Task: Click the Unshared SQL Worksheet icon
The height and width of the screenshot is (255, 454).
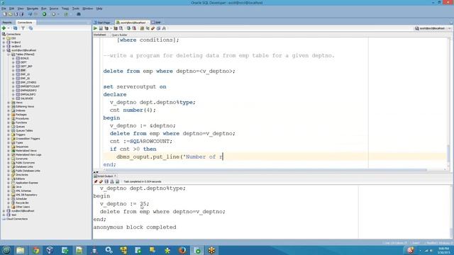Action: click(x=142, y=28)
